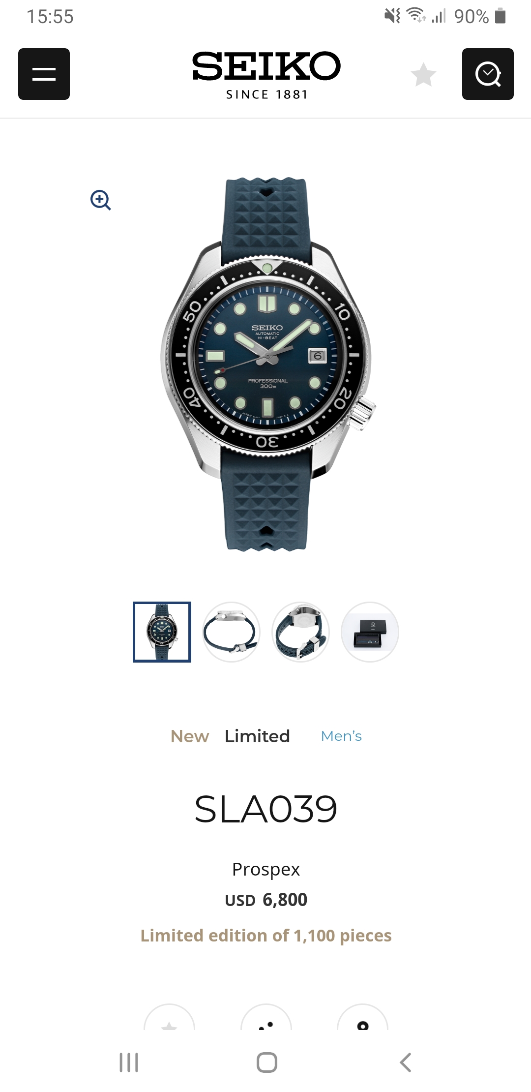The width and height of the screenshot is (531, 1092).
Task: Tap the circular star button below the price
Action: point(169,1017)
